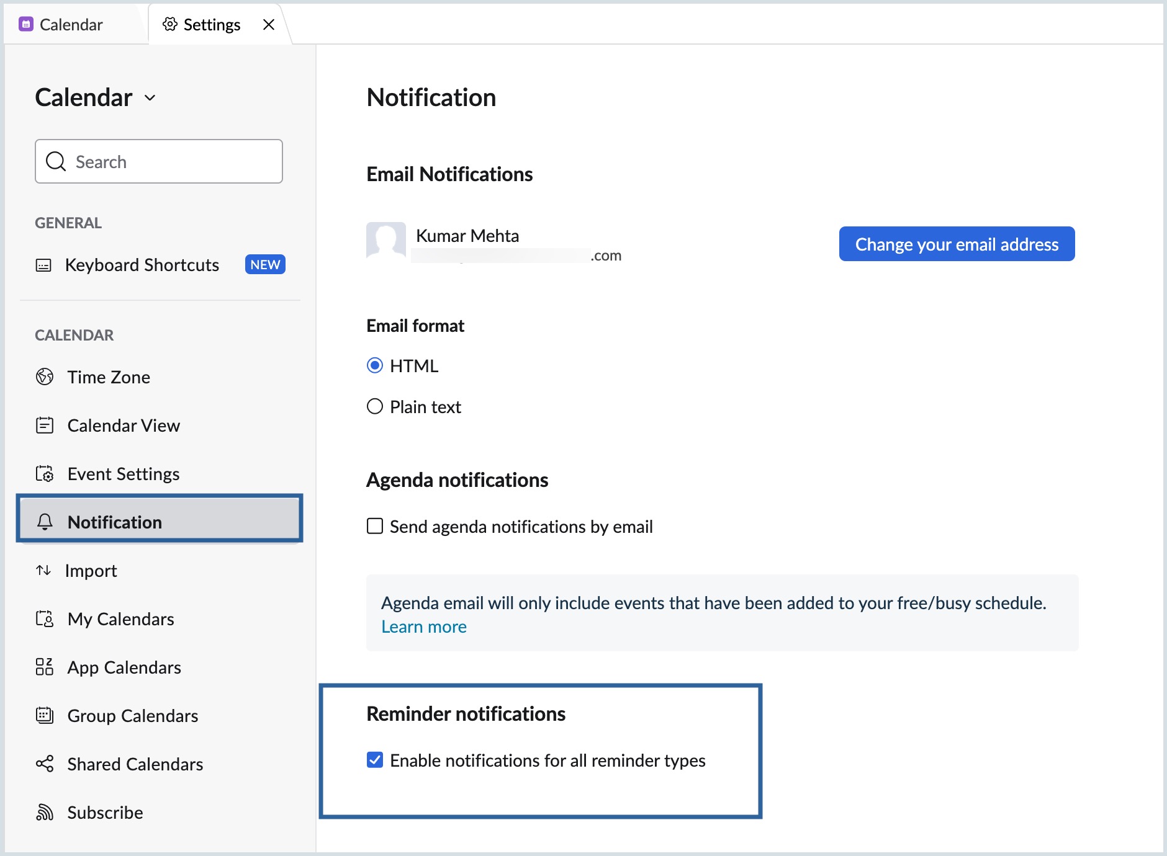Follow the Learn more link
This screenshot has width=1167, height=856.
[x=424, y=626]
